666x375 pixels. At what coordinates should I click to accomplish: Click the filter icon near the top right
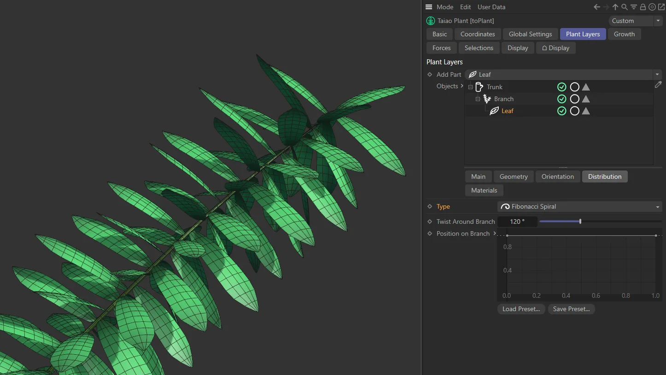(x=633, y=7)
